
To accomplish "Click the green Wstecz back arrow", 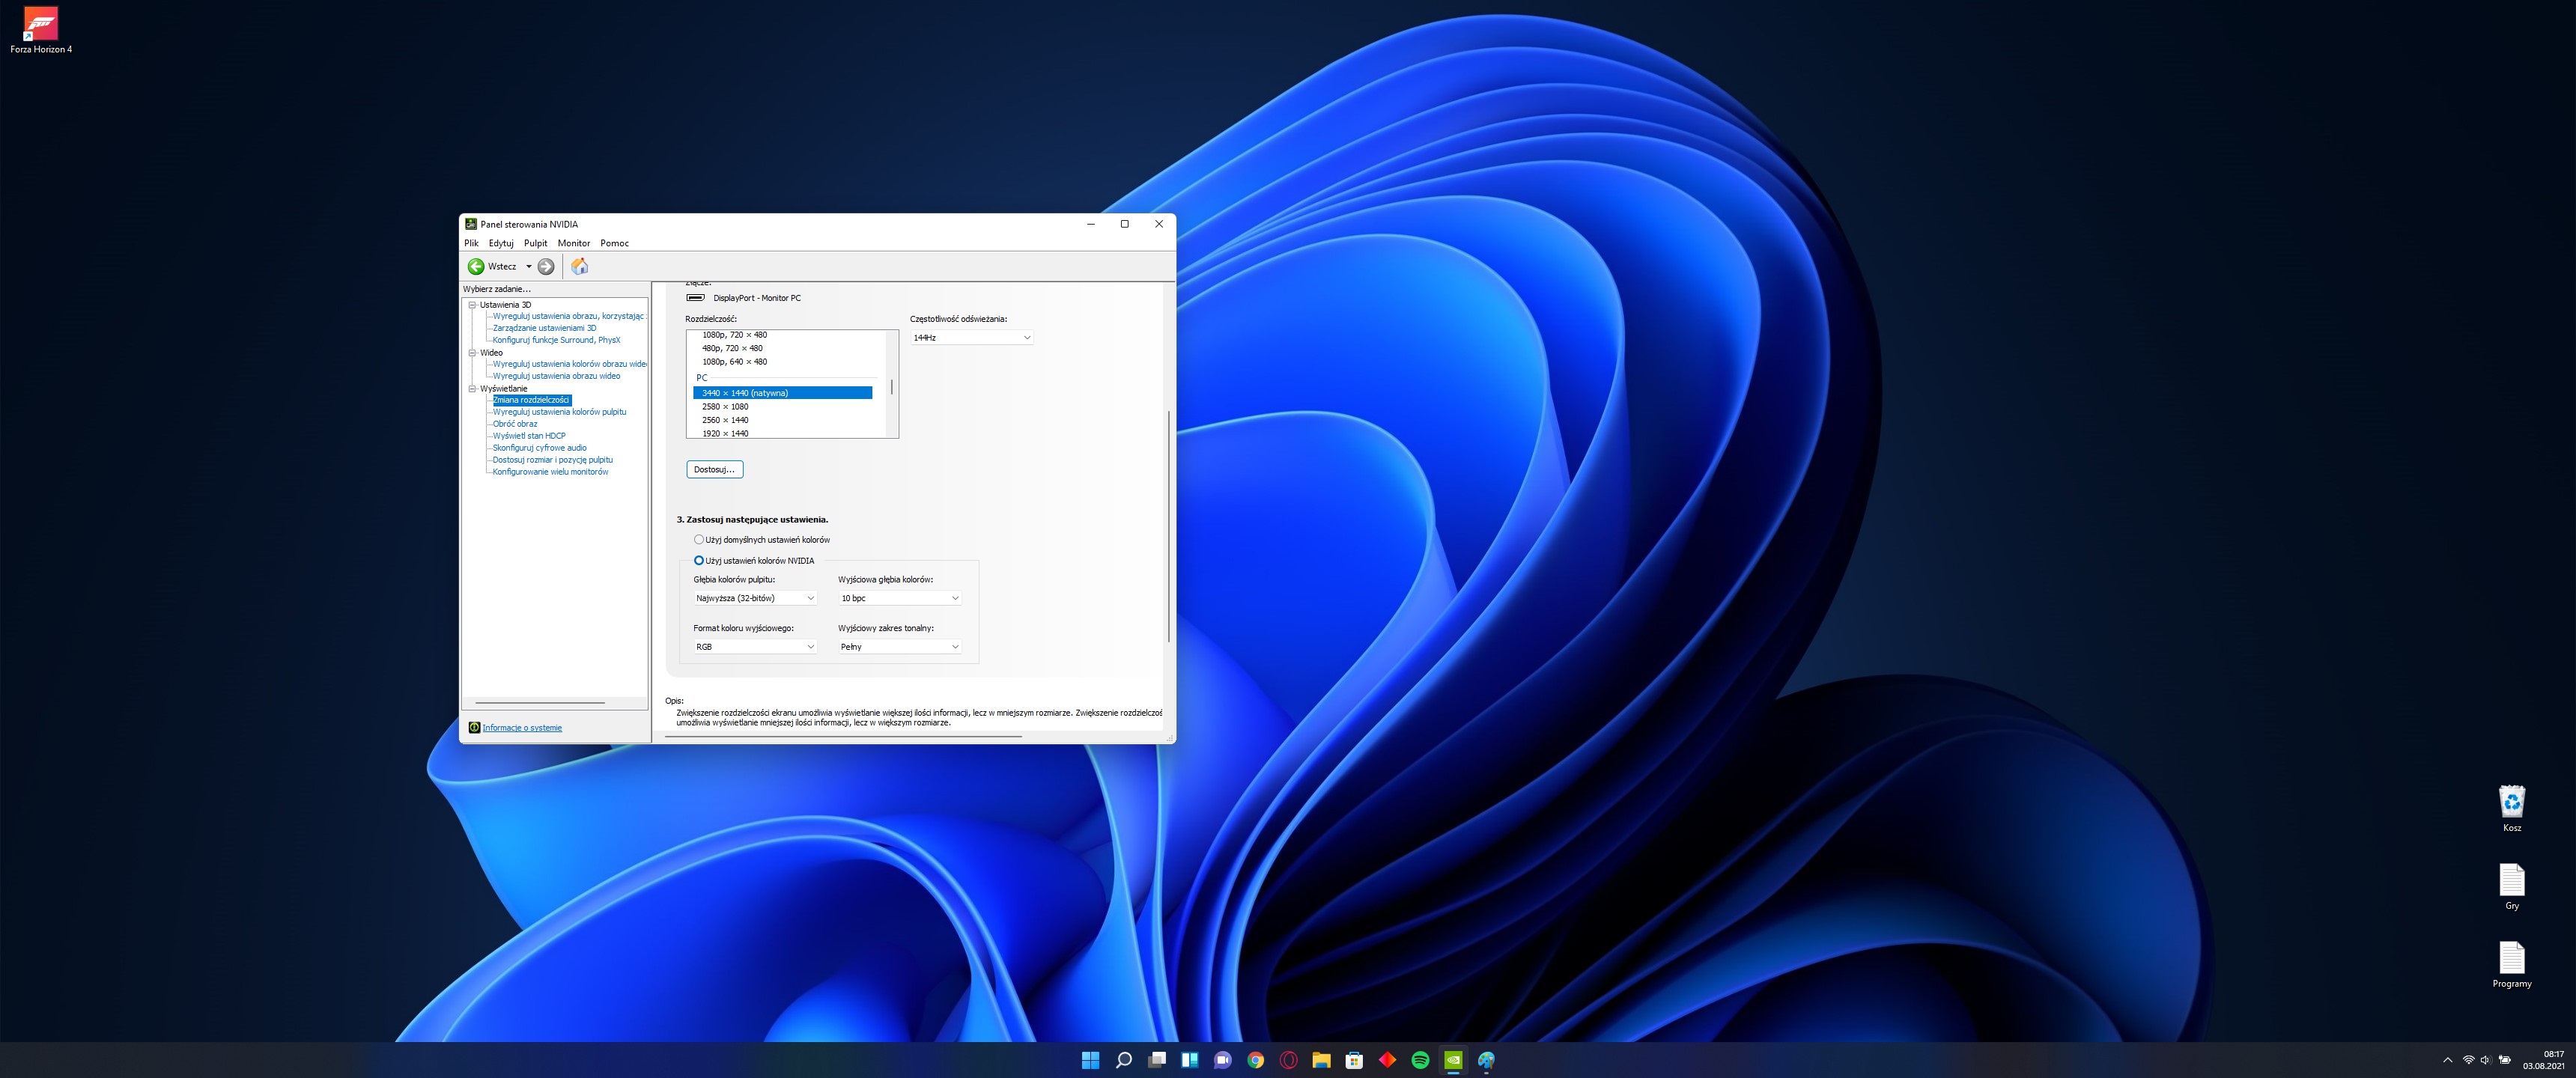I will [476, 266].
